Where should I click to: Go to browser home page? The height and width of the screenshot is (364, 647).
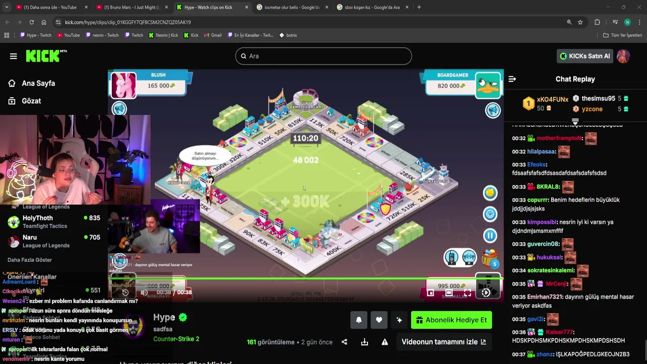(x=44, y=22)
